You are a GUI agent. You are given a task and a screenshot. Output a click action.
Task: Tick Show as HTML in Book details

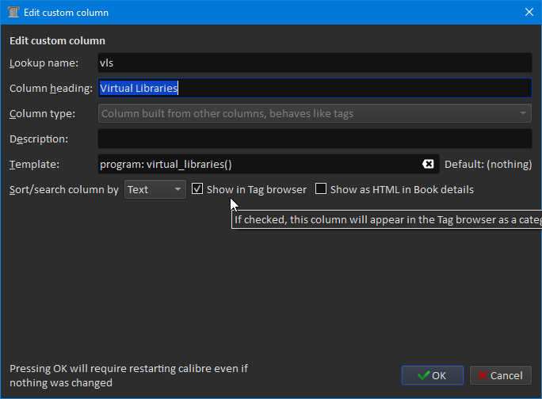pos(321,189)
